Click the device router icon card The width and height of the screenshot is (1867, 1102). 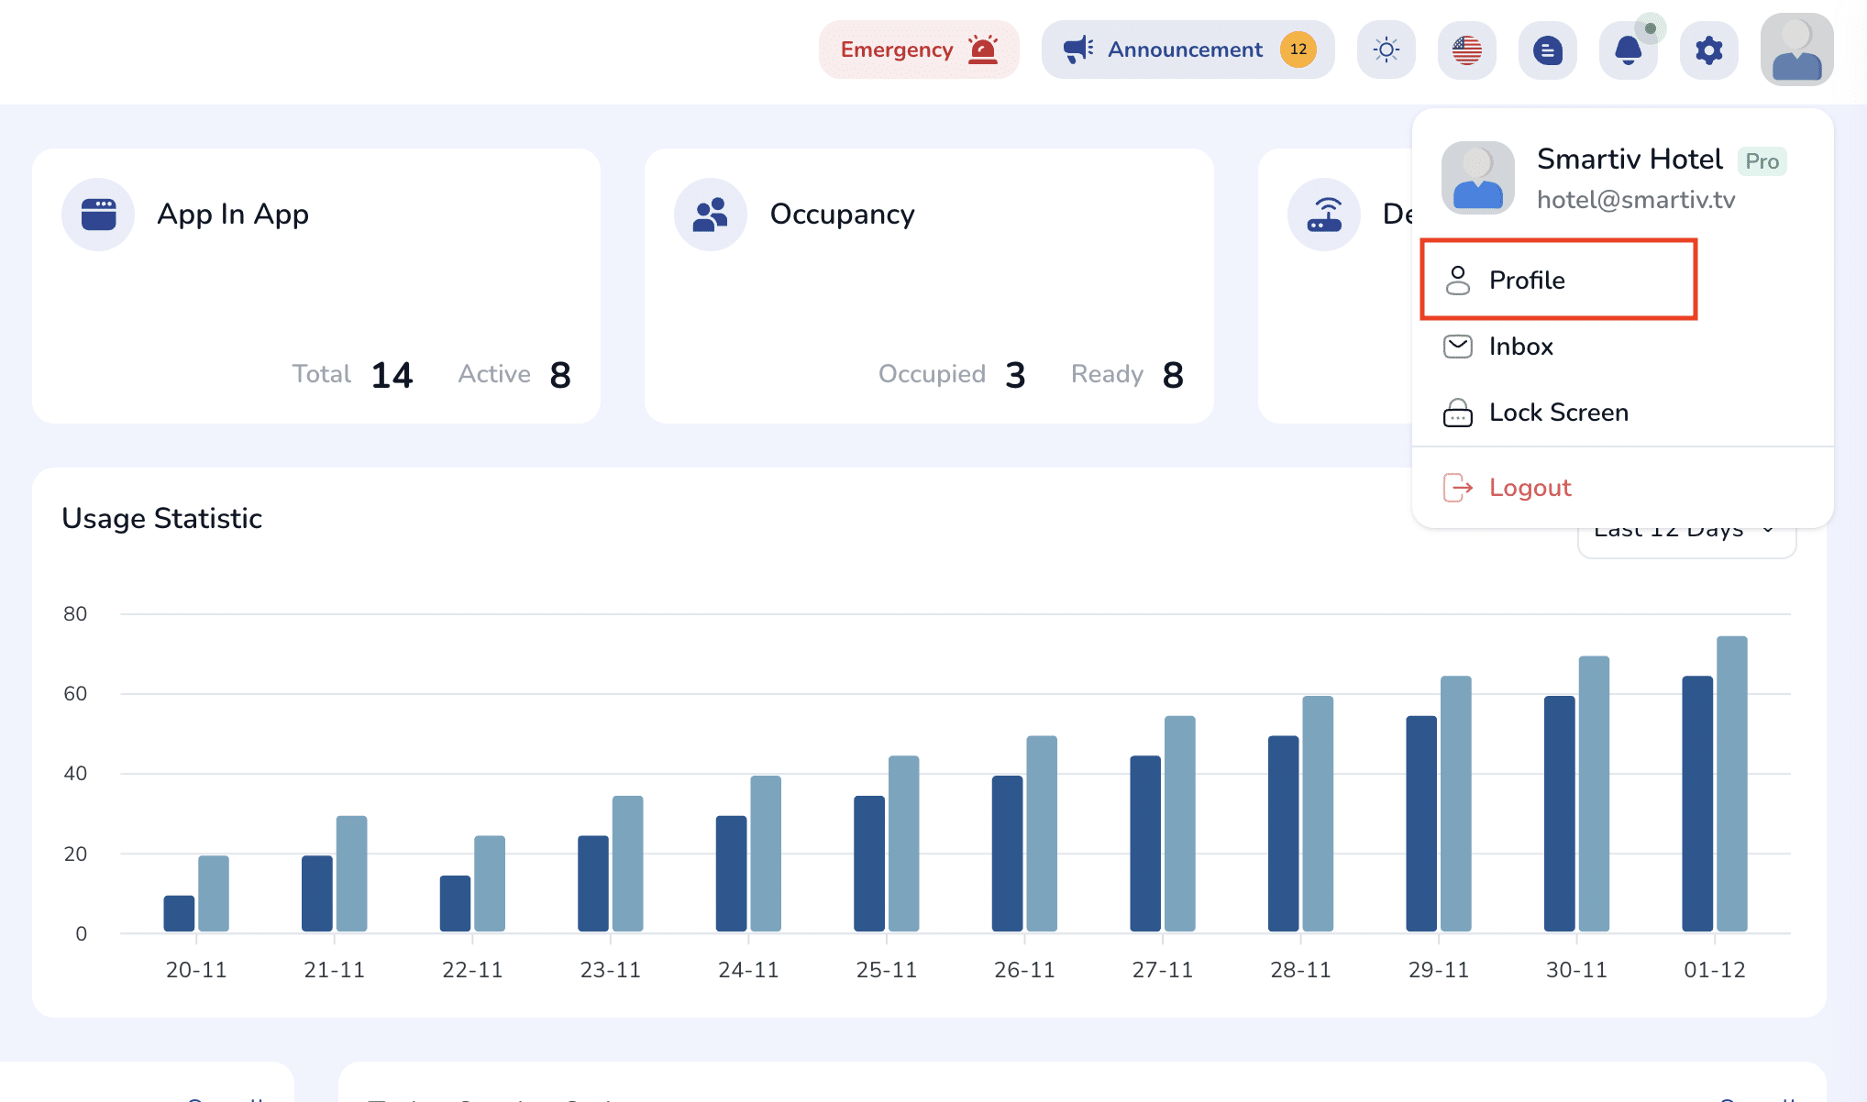coord(1324,215)
